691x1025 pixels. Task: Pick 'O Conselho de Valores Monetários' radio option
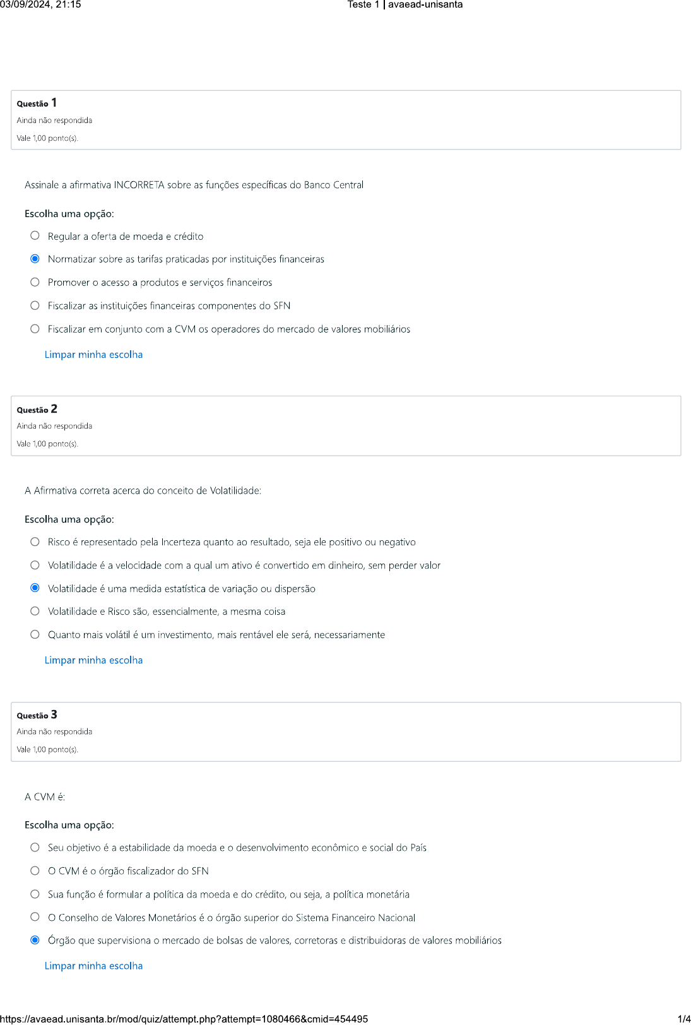35,917
